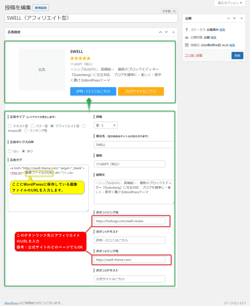This screenshot has width=250, height=306.
Task: Open the WordPress footer link
Action: [x=11, y=303]
